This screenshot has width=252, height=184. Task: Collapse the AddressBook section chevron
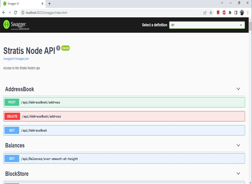[x=238, y=89]
